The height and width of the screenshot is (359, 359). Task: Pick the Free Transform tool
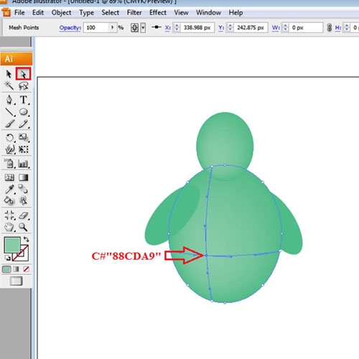click(x=24, y=149)
